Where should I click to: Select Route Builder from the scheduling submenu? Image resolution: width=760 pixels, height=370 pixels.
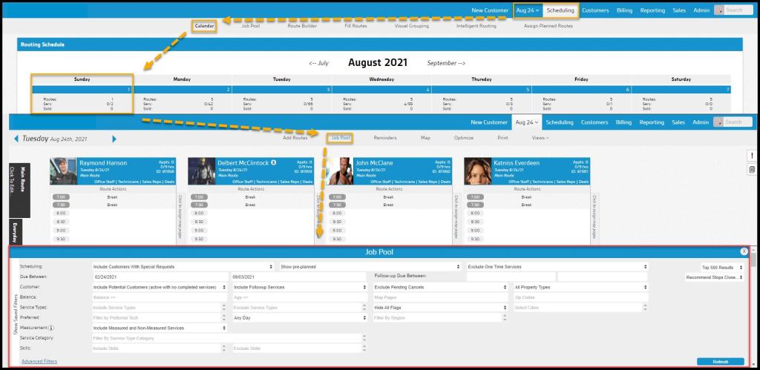(x=303, y=26)
